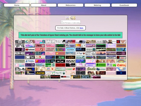141x106 pixels.
Task: Open the M150 badge
Action: (111, 57)
